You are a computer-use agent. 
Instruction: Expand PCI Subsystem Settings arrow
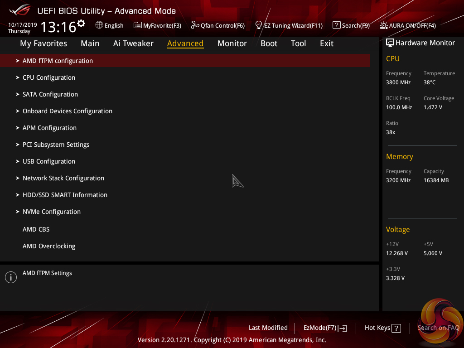pos(18,145)
